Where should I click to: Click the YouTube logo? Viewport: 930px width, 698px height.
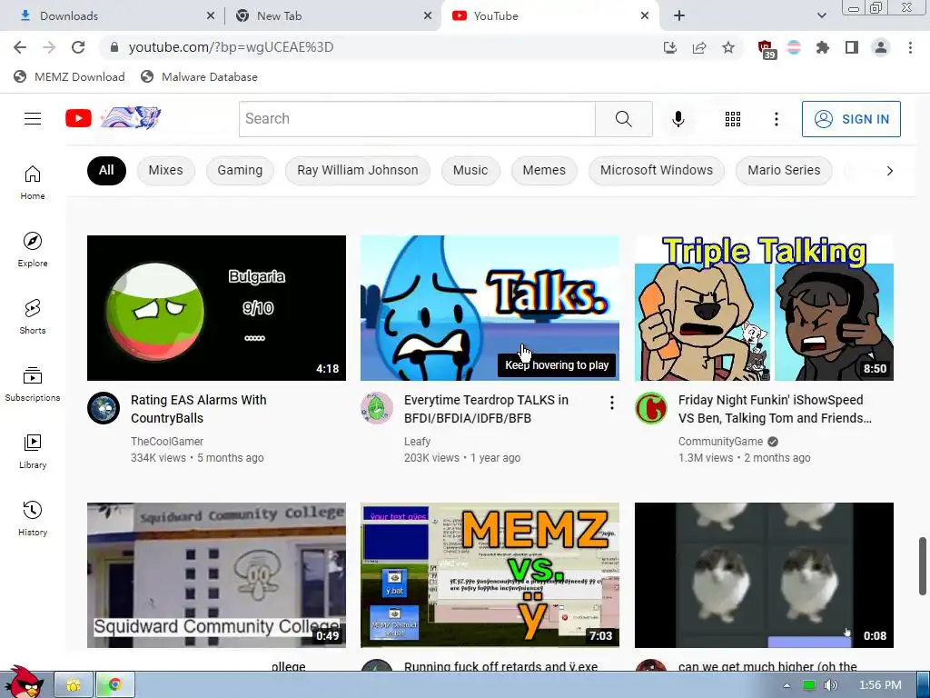[x=113, y=118]
